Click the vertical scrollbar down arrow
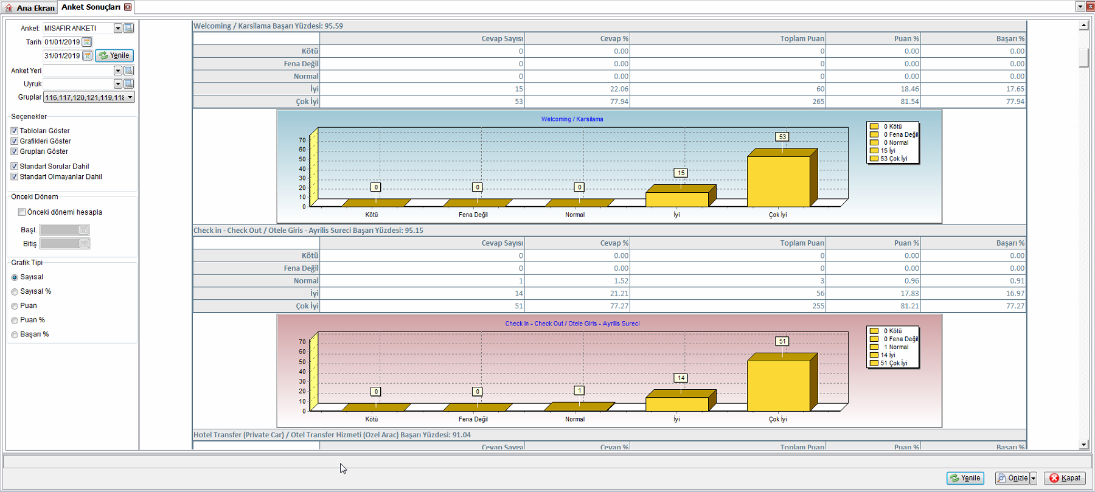The image size is (1095, 492). (x=1083, y=445)
